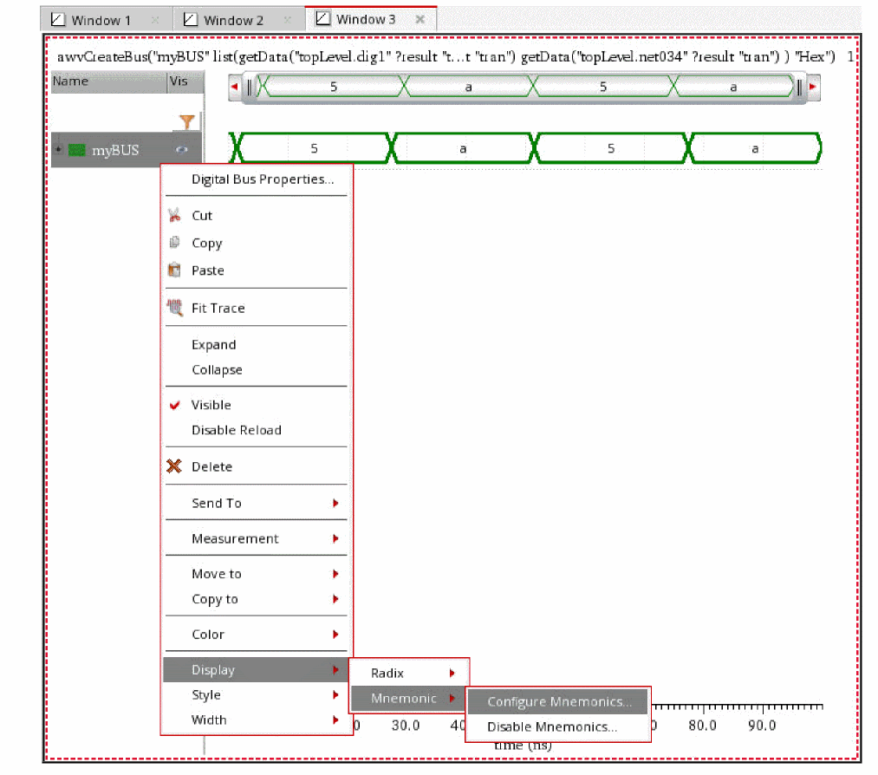The width and height of the screenshot is (878, 775).
Task: Click the Window 2 tab graph icon
Action: [191, 20]
